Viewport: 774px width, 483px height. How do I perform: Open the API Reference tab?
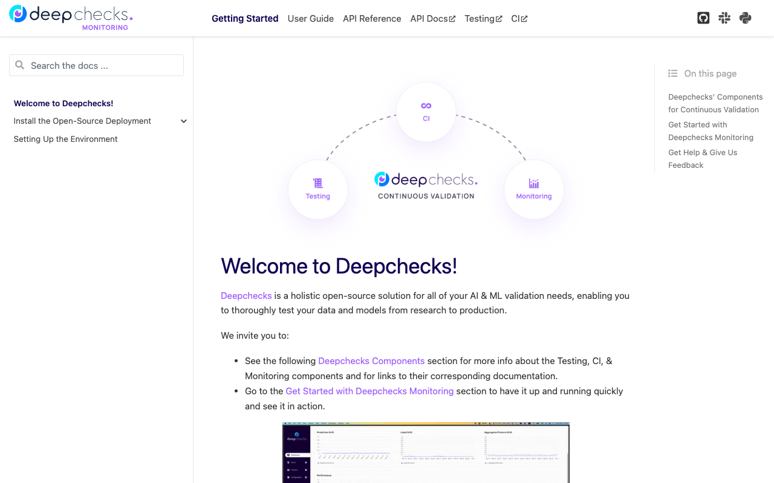coord(372,19)
